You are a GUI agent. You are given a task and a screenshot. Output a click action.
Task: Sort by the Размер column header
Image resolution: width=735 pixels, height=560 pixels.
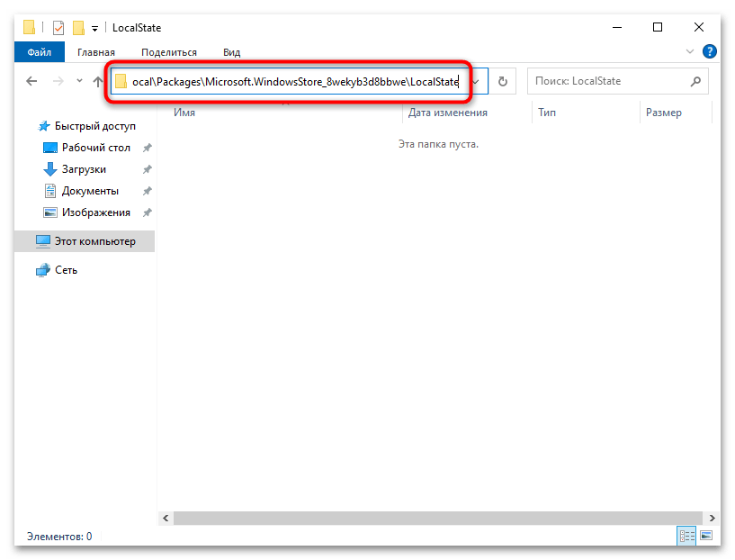[x=663, y=113]
